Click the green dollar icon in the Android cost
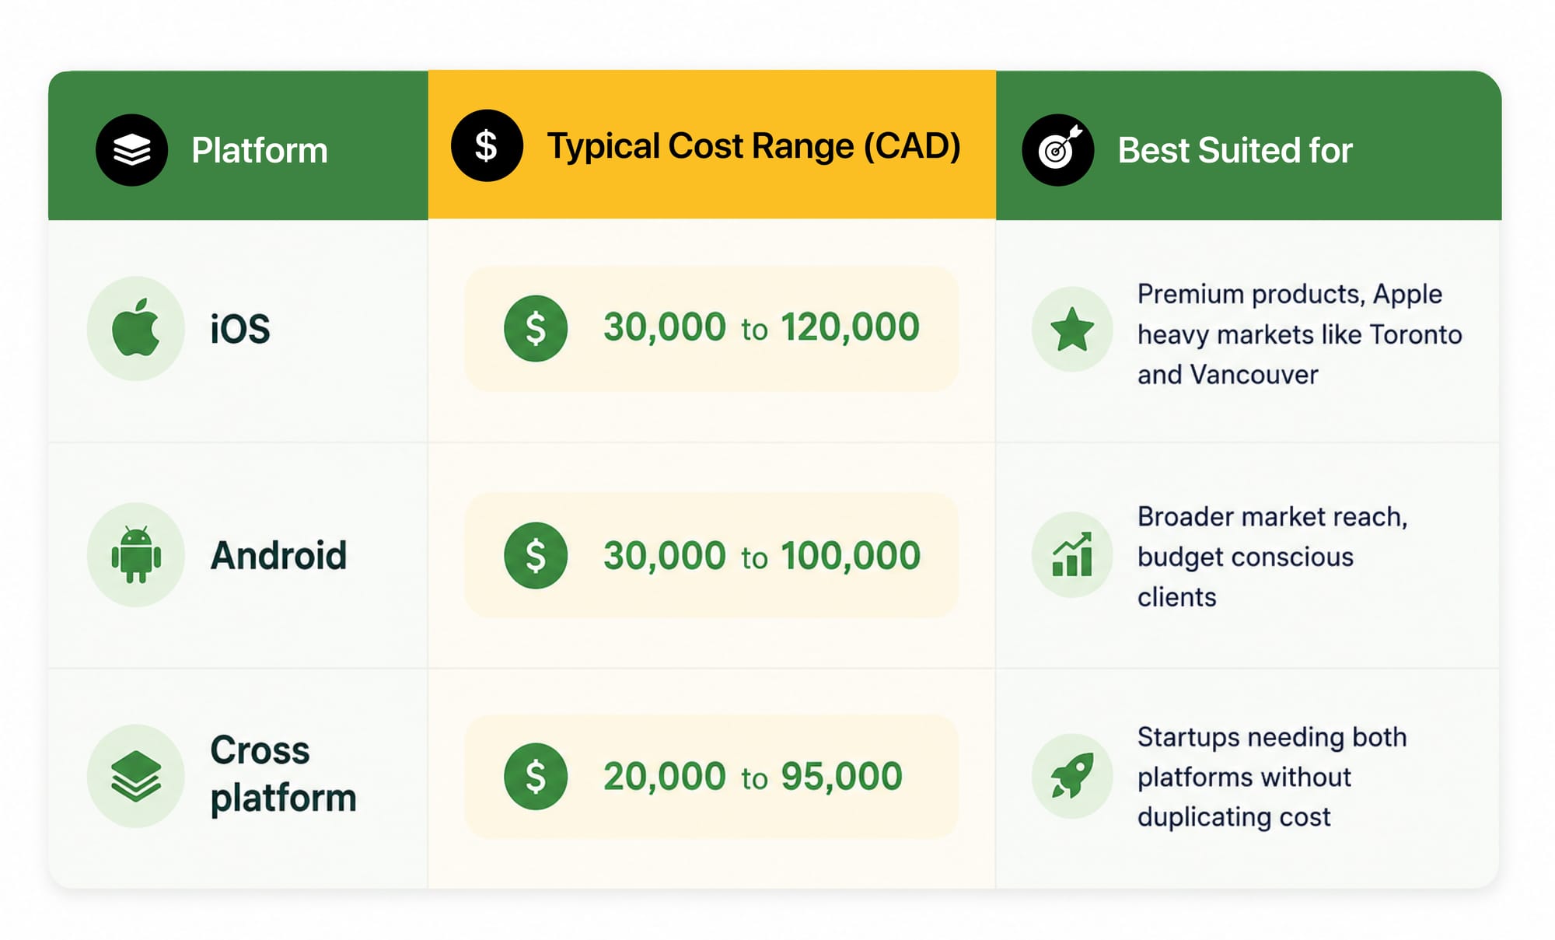1555x940 pixels. click(536, 555)
